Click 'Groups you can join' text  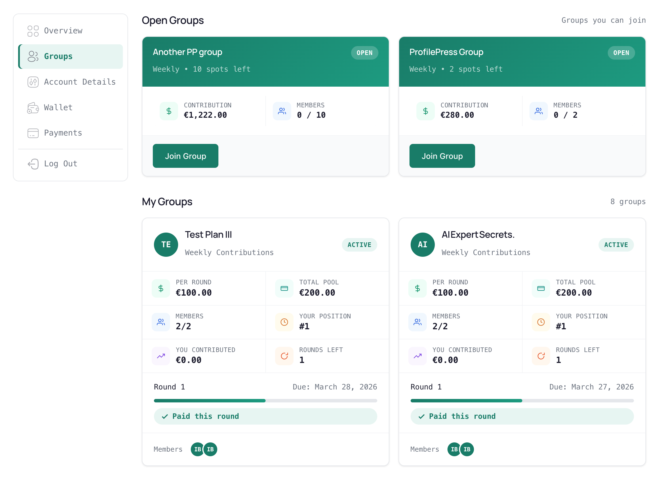tap(603, 20)
